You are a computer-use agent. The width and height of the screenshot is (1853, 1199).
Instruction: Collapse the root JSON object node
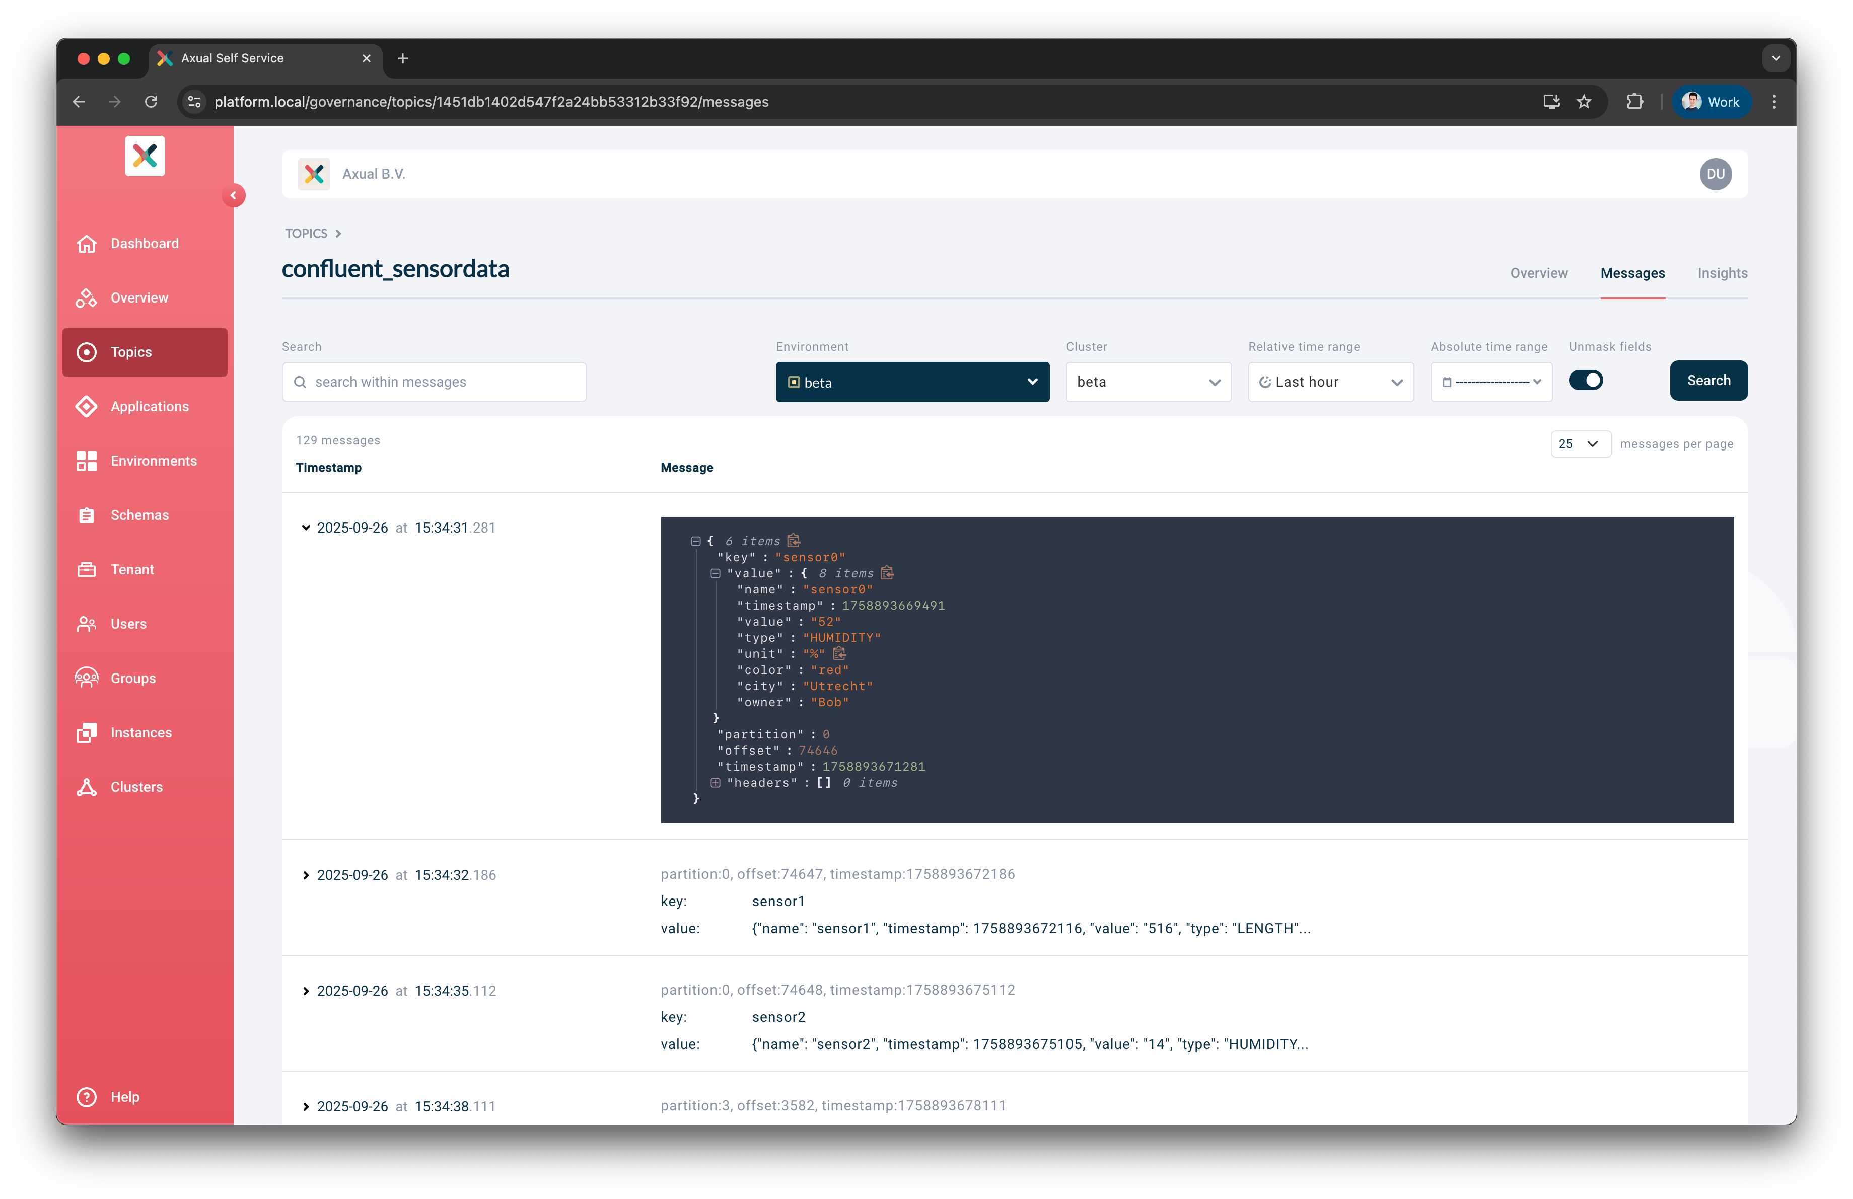coord(695,541)
